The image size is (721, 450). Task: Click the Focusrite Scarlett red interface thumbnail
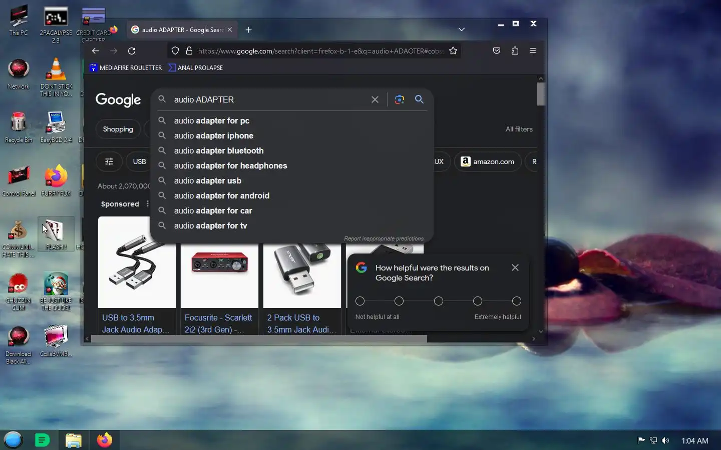[x=219, y=262]
